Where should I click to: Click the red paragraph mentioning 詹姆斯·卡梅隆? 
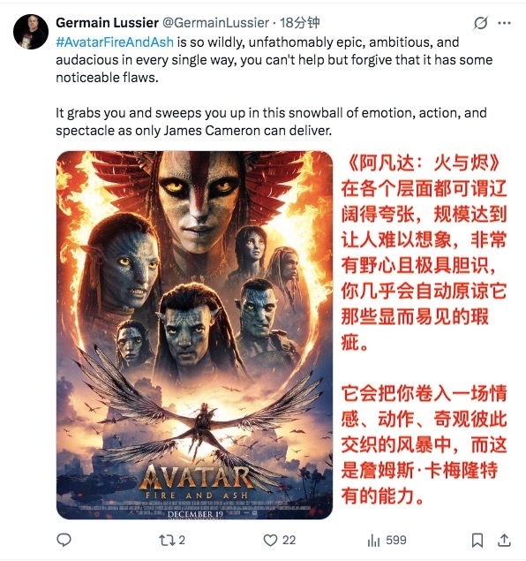[424, 444]
